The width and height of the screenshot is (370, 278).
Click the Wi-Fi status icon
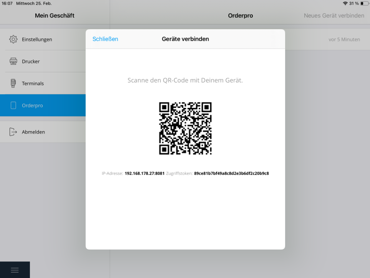[x=345, y=3]
